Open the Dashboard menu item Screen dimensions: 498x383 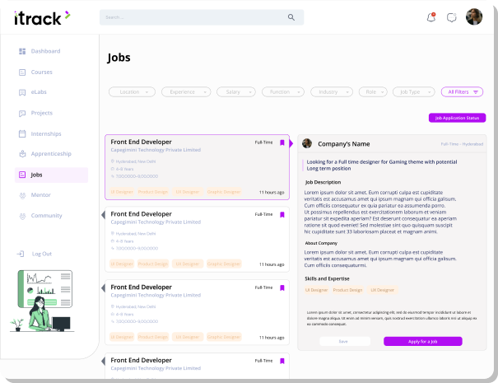coord(45,51)
